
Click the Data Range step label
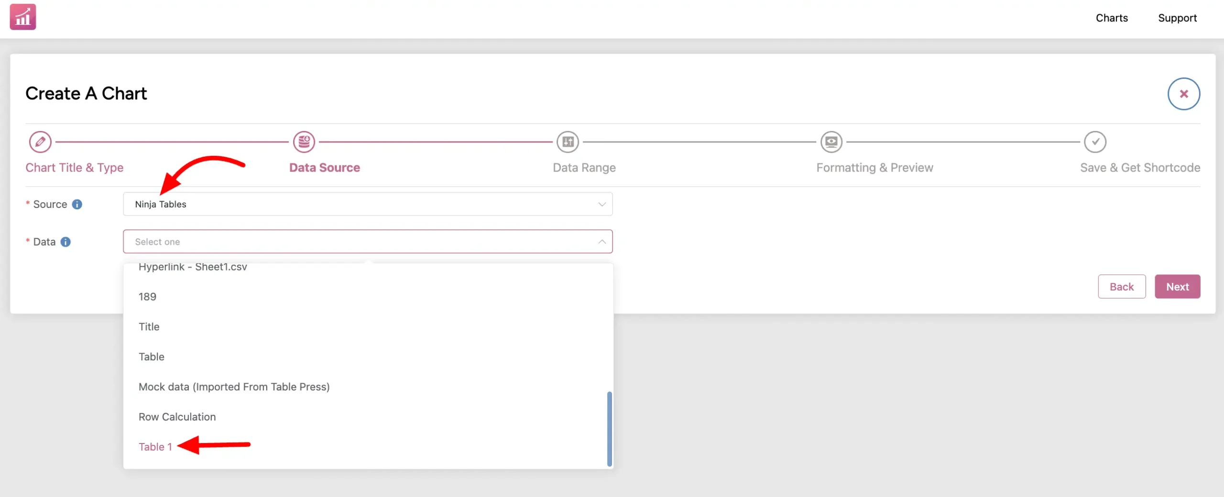tap(584, 168)
